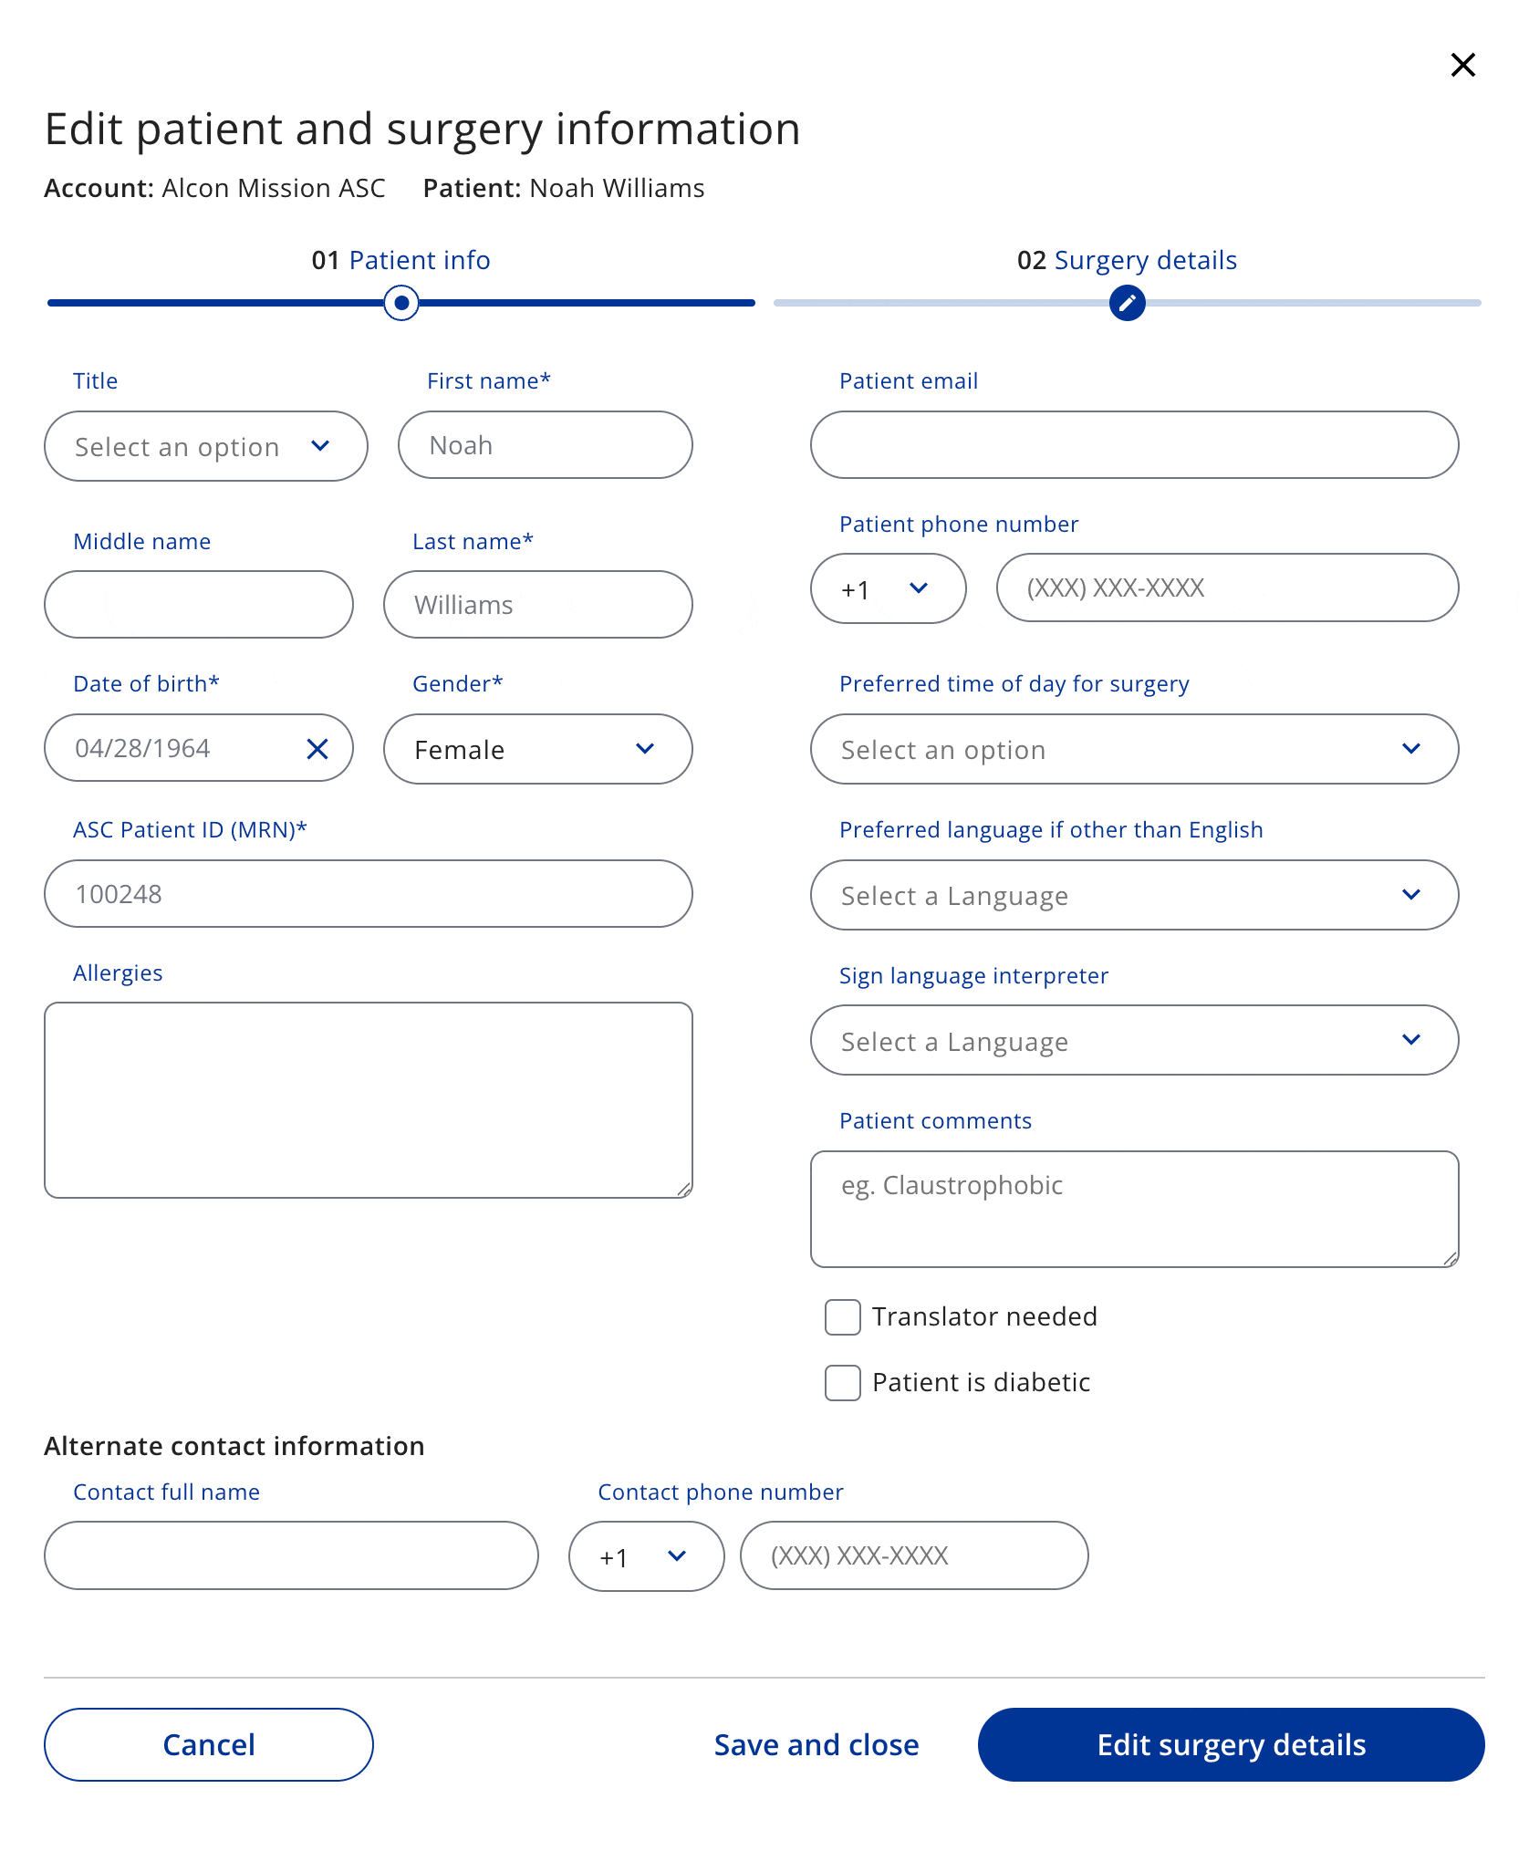Expand Preferred language dropdown
The width and height of the screenshot is (1529, 1851).
pyautogui.click(x=1134, y=895)
